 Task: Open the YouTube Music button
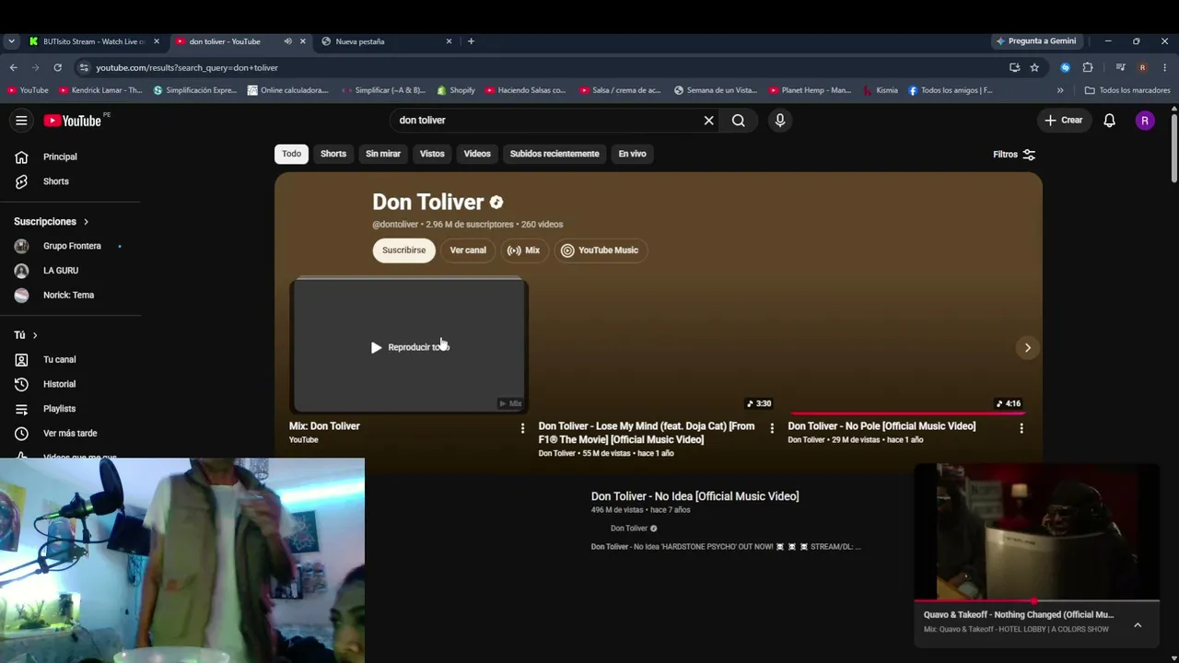point(600,250)
